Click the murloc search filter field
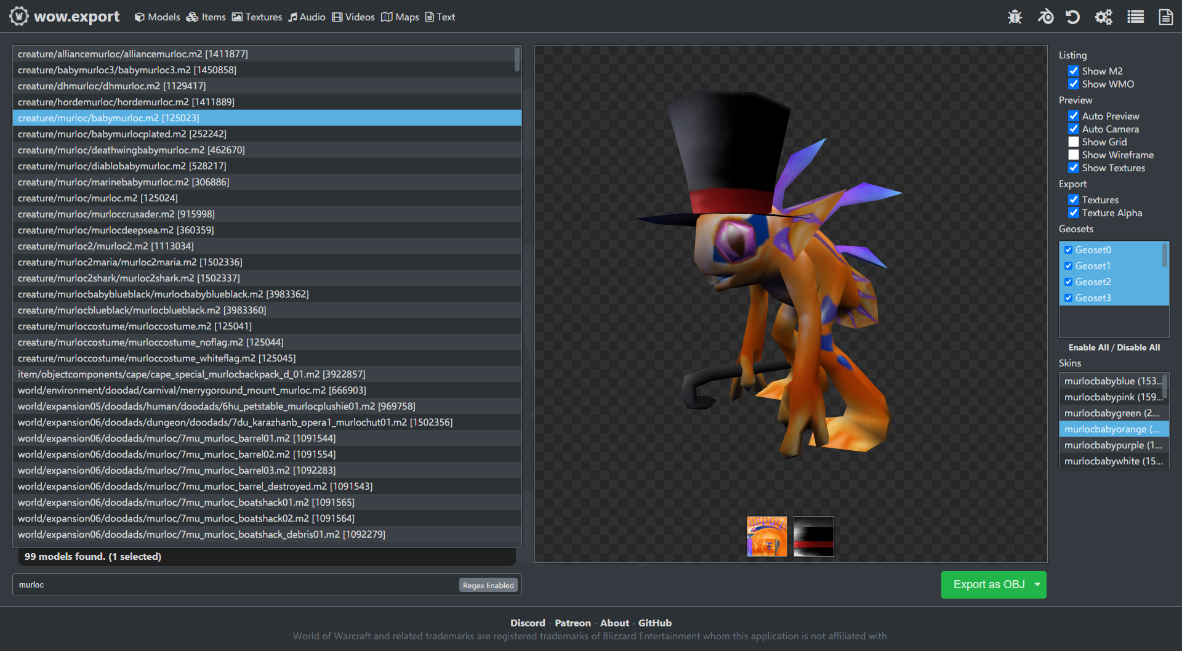This screenshot has height=651, width=1182. (234, 585)
